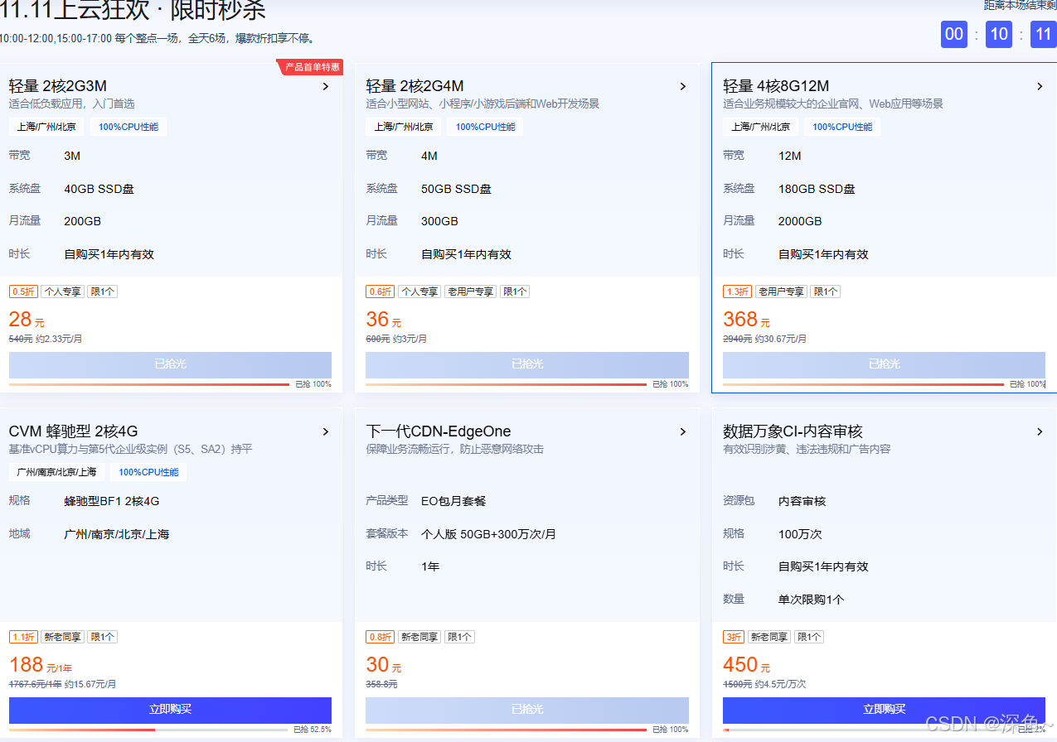Click the 36 元 price
Viewport: 1057px width, 742px height.
[383, 320]
